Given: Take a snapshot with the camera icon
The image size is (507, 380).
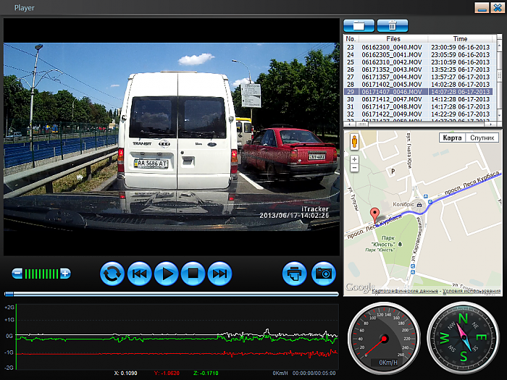Looking at the screenshot, I should (x=324, y=274).
